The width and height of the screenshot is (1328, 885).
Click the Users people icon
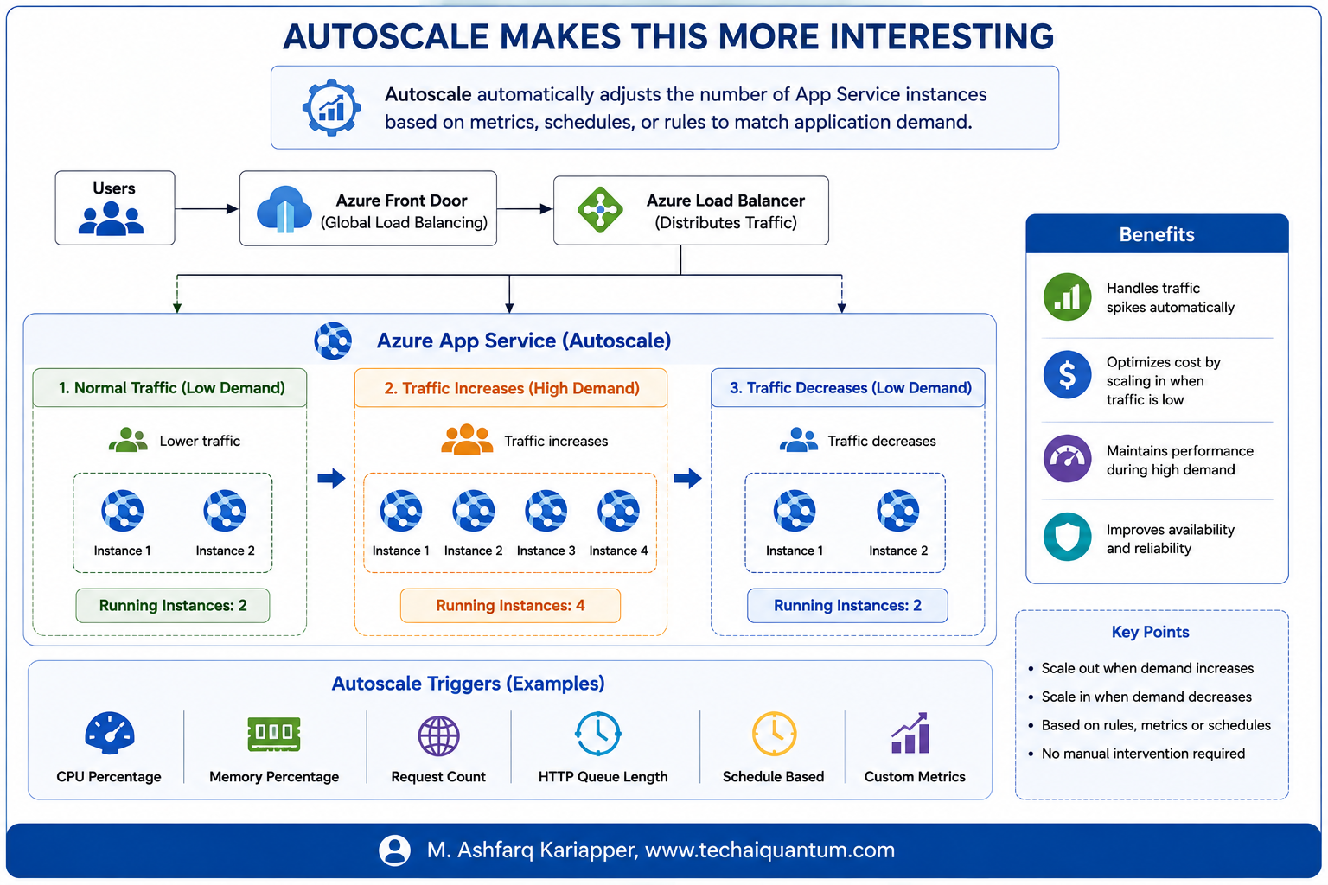tap(111, 219)
